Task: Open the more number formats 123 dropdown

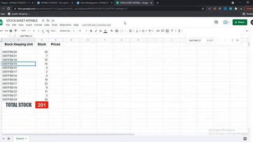Action: (x=53, y=31)
